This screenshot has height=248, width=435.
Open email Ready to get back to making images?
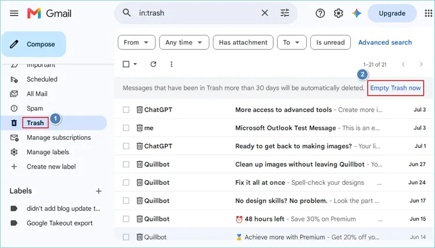point(274,146)
